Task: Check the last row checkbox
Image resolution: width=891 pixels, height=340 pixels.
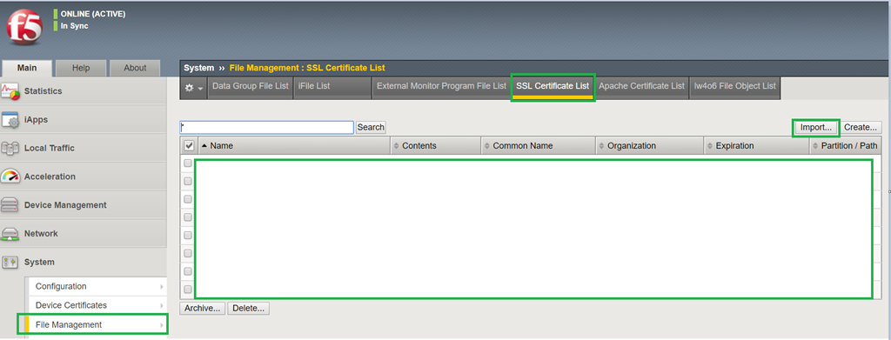Action: [x=188, y=289]
